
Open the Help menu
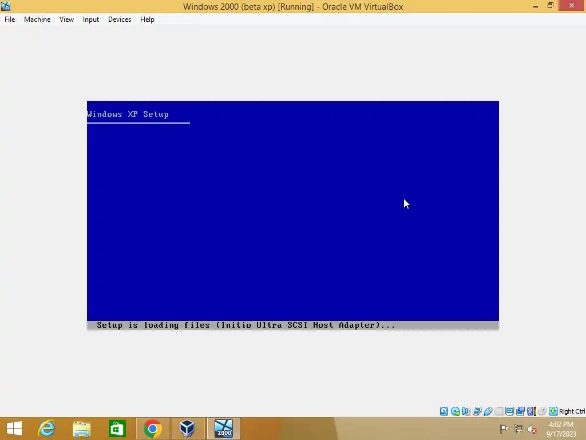click(x=147, y=19)
